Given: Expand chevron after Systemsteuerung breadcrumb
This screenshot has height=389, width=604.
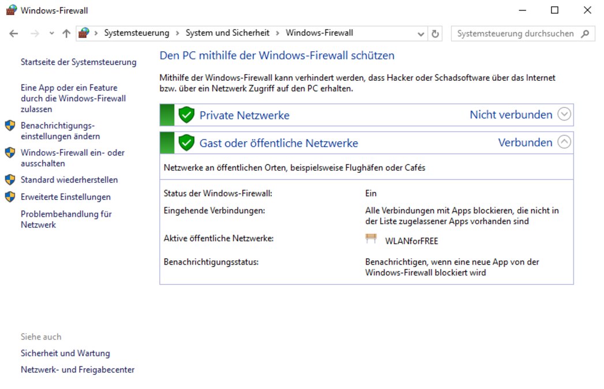Looking at the screenshot, I should (178, 33).
